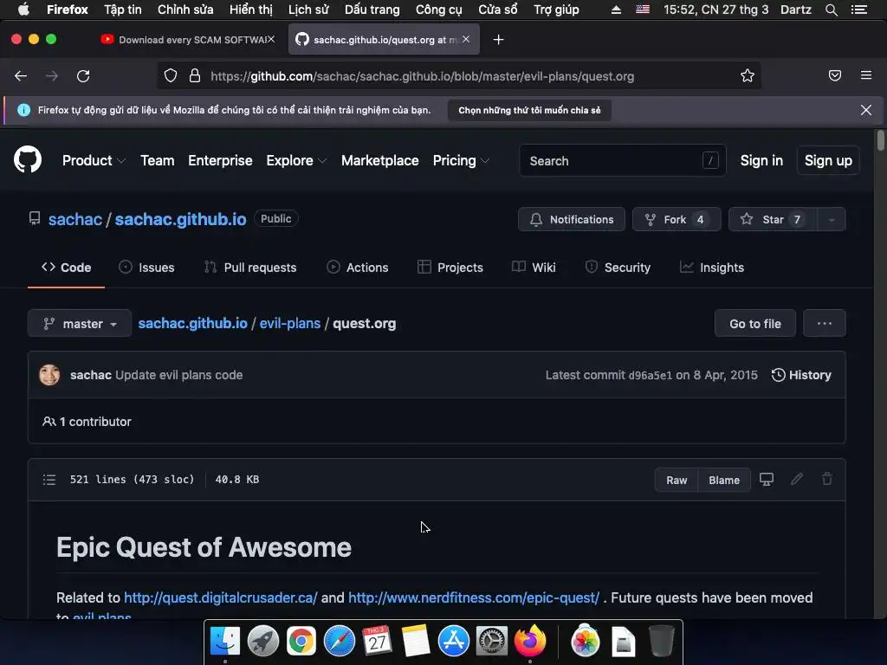The height and width of the screenshot is (665, 887).
Task: Open the Pocket save icon
Action: [x=835, y=75]
